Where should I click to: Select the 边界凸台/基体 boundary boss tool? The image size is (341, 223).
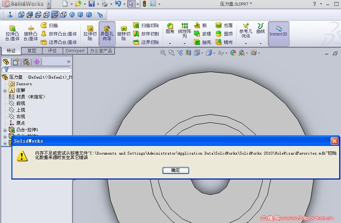(x=59, y=42)
